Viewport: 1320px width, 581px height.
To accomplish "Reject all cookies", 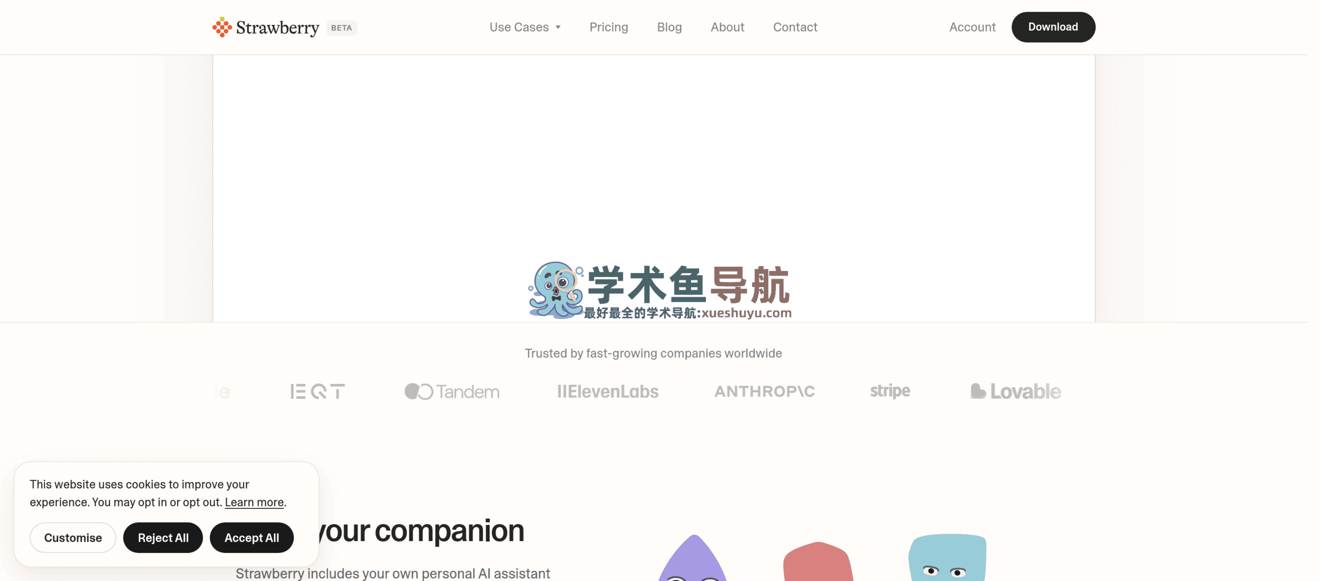I will [x=163, y=537].
